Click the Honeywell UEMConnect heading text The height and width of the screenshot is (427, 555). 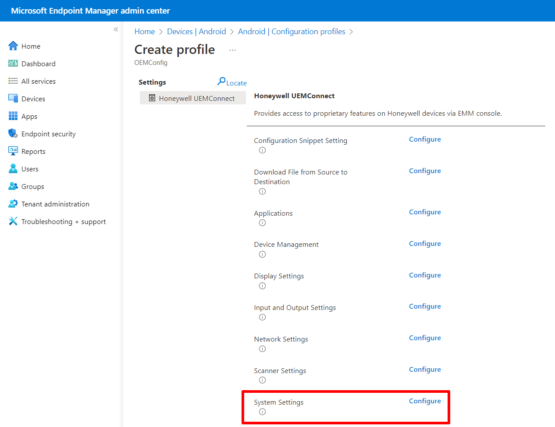(x=294, y=96)
